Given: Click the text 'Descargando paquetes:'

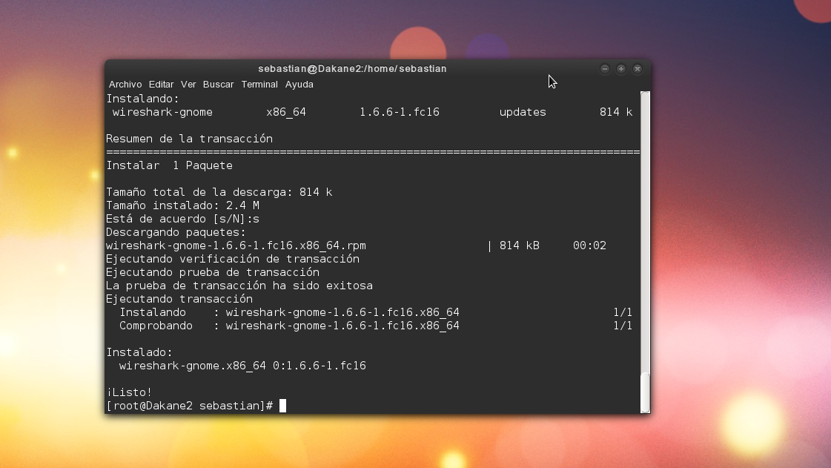Looking at the screenshot, I should pyautogui.click(x=176, y=232).
